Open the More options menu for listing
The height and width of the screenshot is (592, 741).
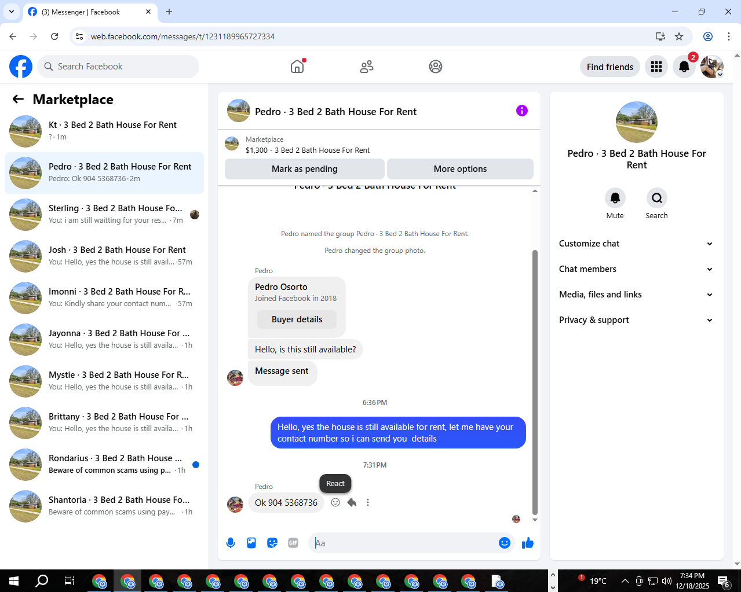tap(460, 169)
